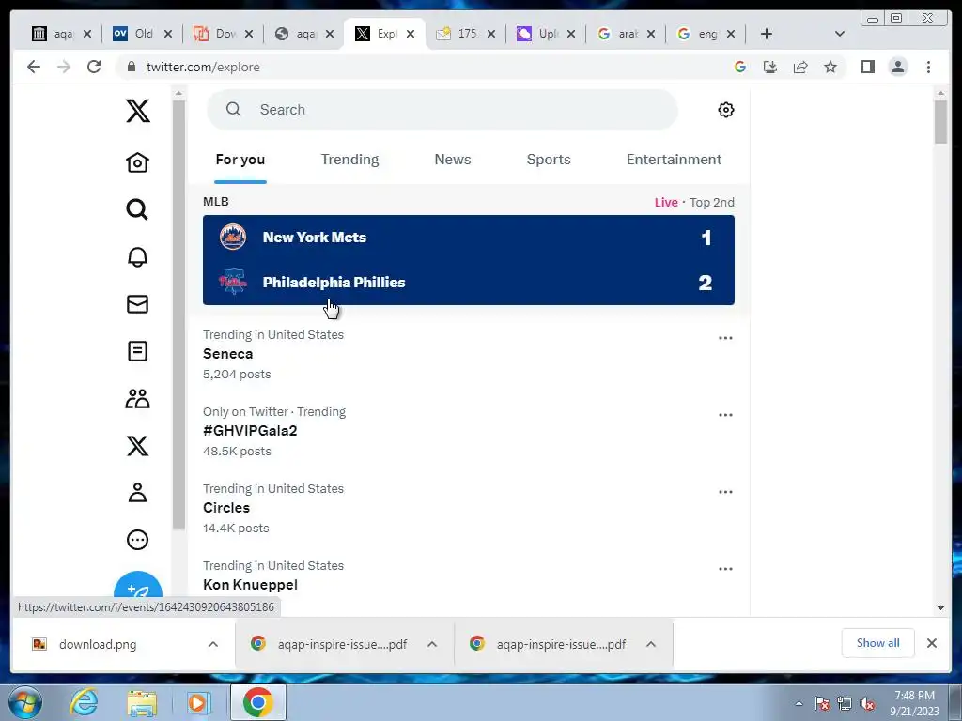Open download.png from downloads bar
The width and height of the screenshot is (962, 721).
click(x=98, y=644)
